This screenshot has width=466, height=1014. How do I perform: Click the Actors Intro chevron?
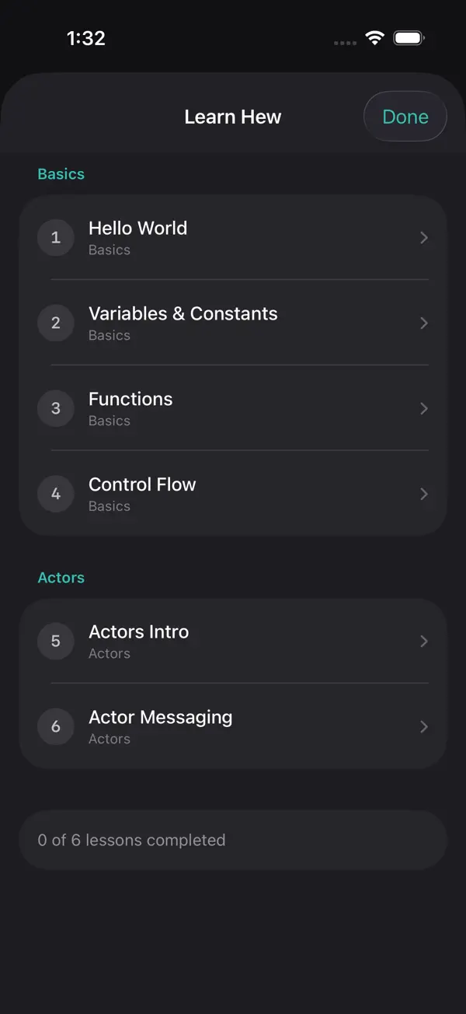[424, 641]
